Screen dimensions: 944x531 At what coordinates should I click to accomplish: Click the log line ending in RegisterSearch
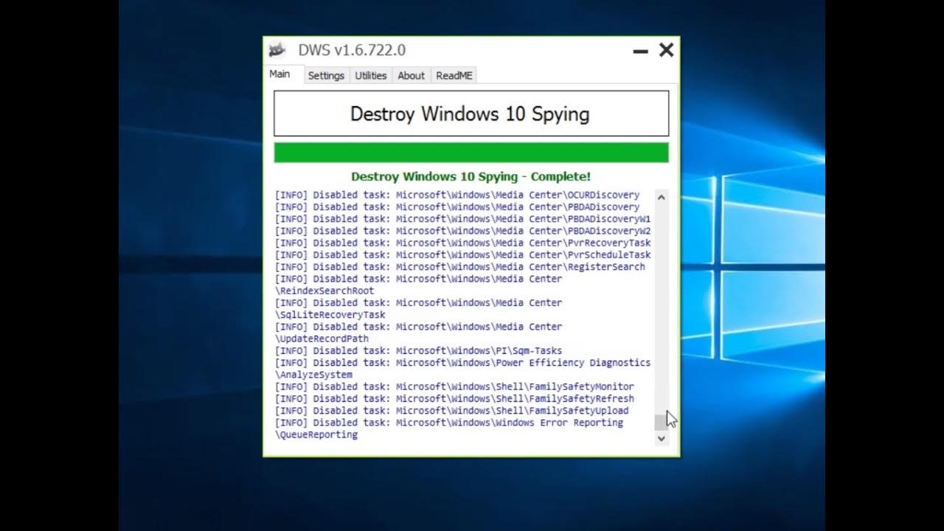(460, 267)
